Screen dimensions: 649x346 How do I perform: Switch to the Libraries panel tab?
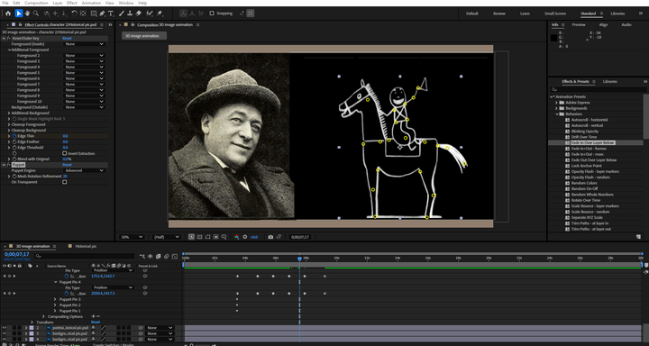(609, 81)
